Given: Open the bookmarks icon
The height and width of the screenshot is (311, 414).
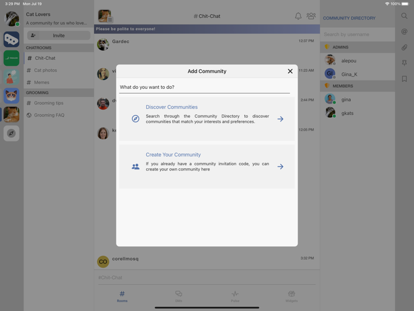Looking at the screenshot, I should (405, 79).
